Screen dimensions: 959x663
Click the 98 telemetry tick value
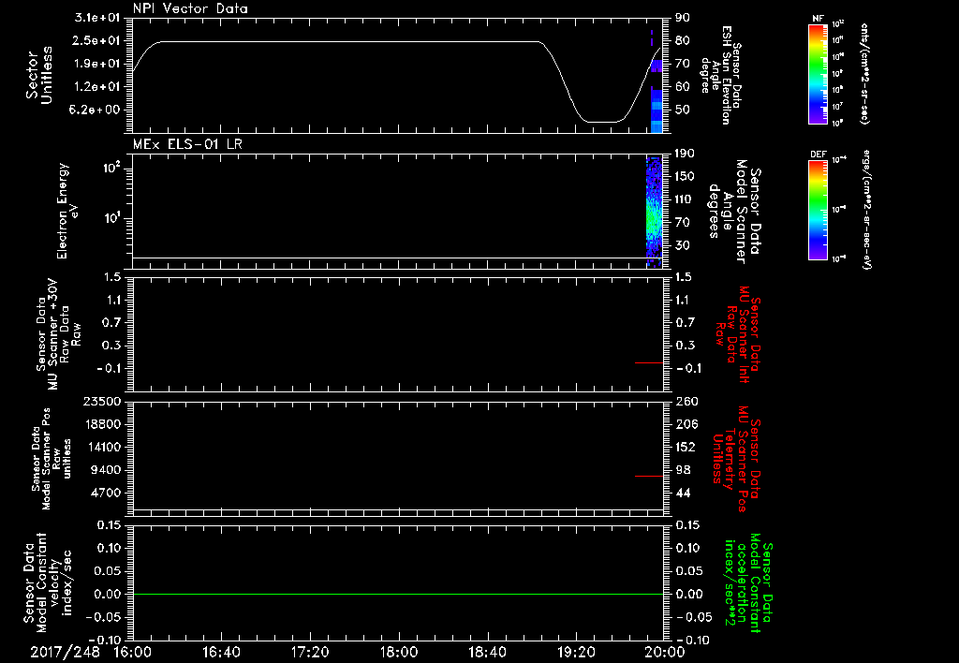[683, 470]
